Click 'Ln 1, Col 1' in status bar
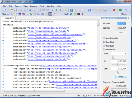This screenshot has width=132, height=98. (x=86, y=96)
